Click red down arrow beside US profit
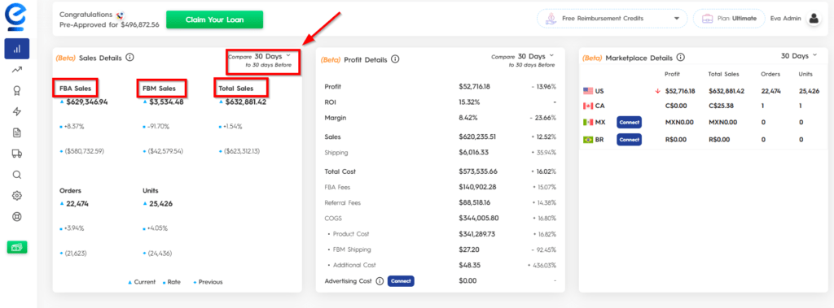The image size is (834, 308). (x=657, y=91)
